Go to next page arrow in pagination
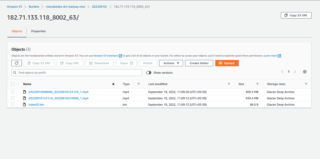 [295, 72]
